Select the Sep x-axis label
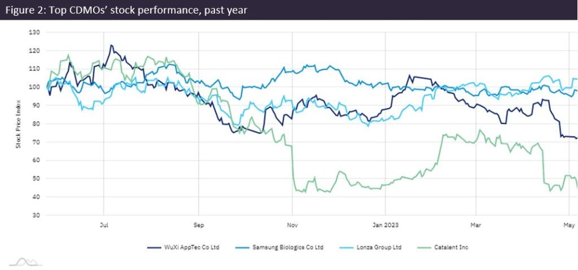Viewport: 578px width, 270px height. click(x=198, y=224)
